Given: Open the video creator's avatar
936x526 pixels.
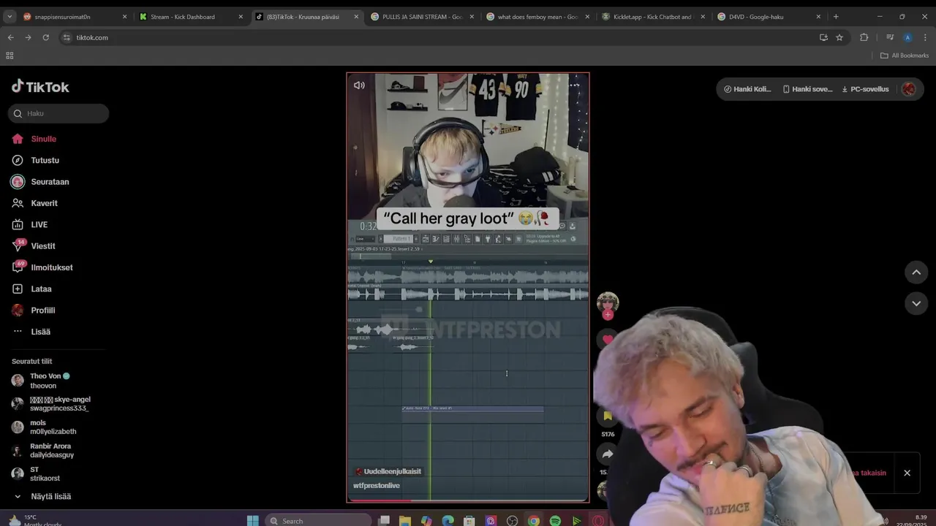Looking at the screenshot, I should pos(608,302).
